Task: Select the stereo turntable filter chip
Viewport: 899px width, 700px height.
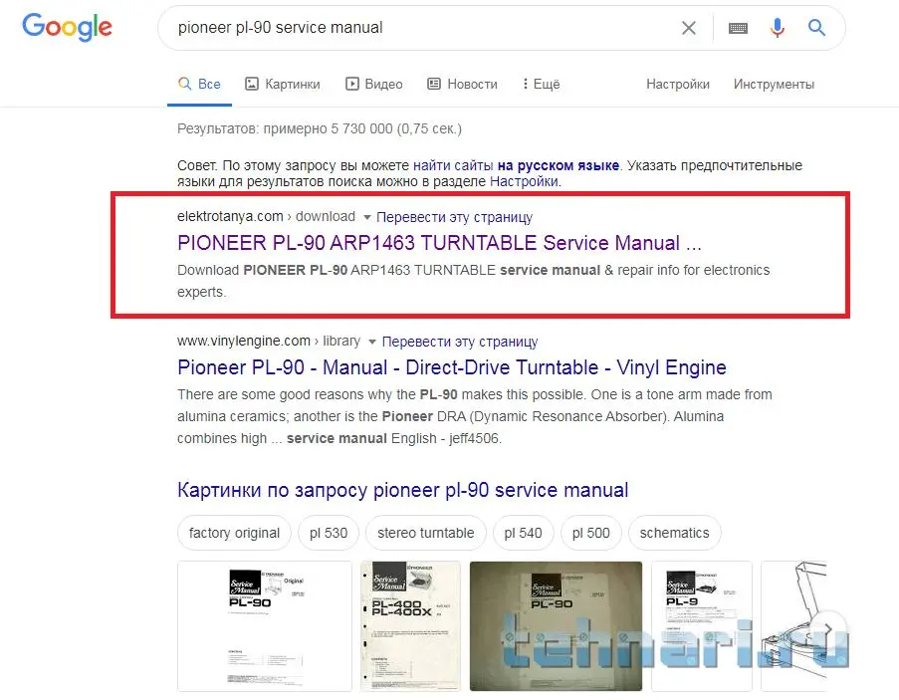Action: coord(426,533)
